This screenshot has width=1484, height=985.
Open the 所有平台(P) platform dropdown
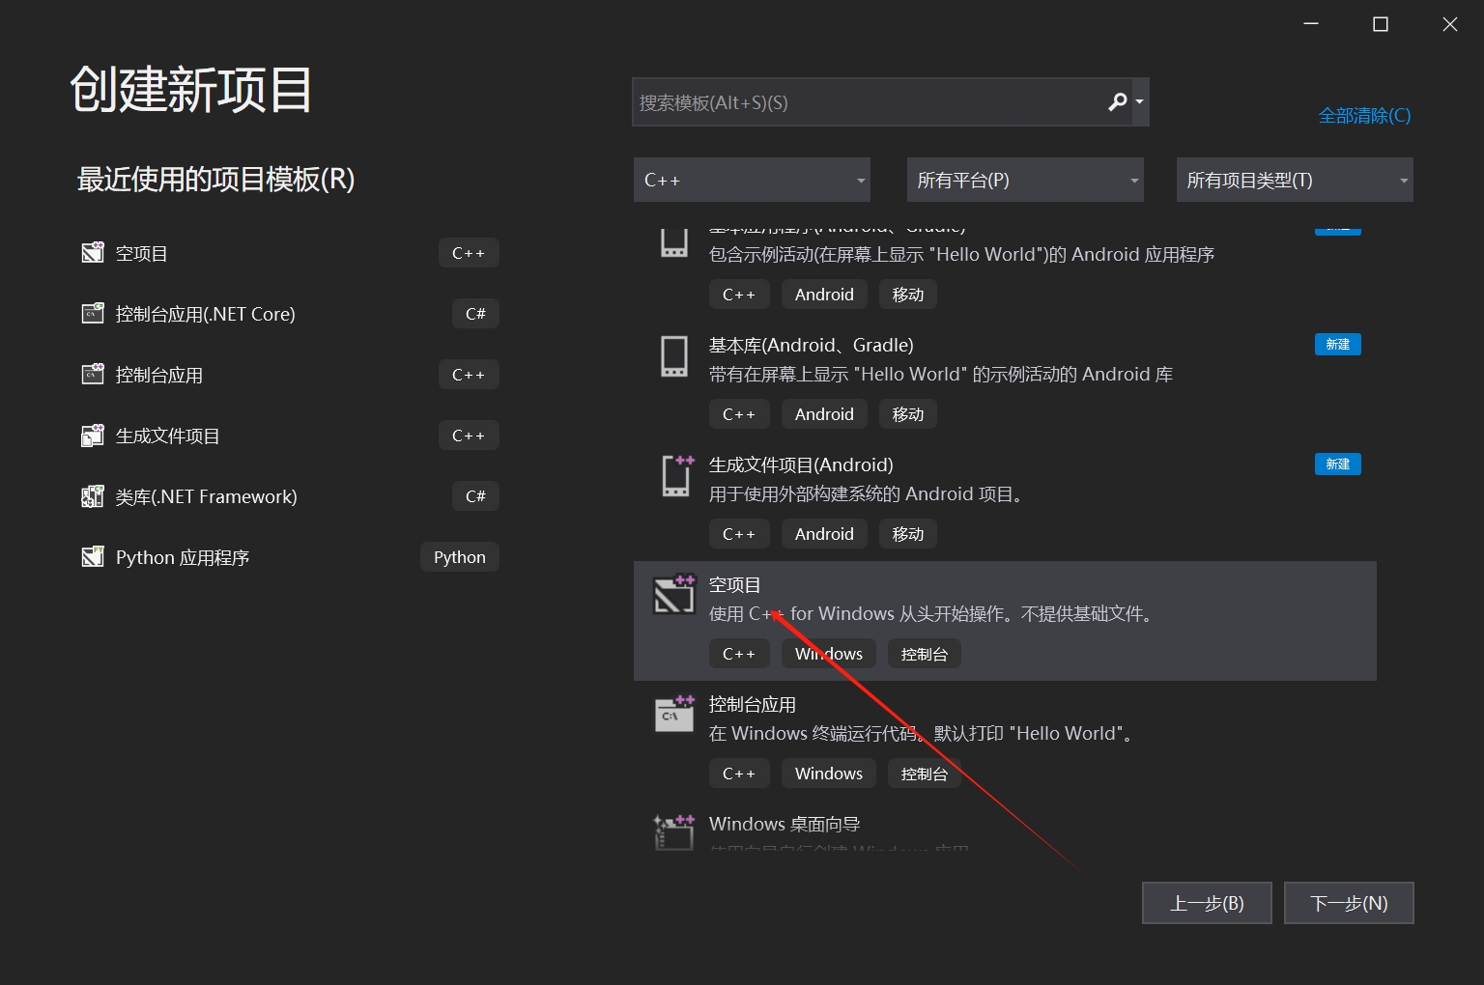coord(1025,180)
